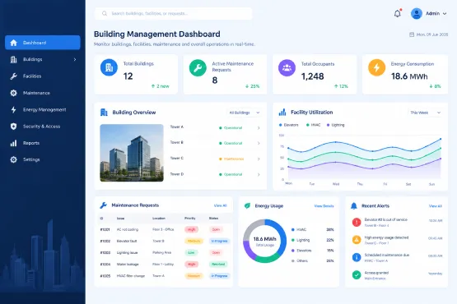Click the Priority column header
This screenshot has height=304, width=457.
190,219
